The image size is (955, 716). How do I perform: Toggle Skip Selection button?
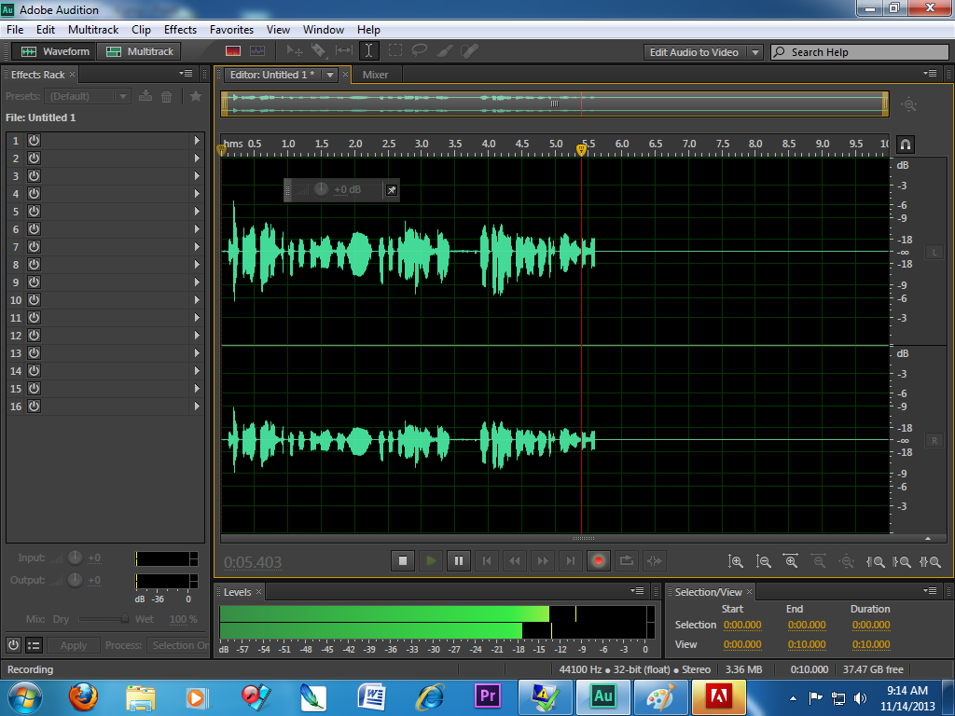pos(655,560)
